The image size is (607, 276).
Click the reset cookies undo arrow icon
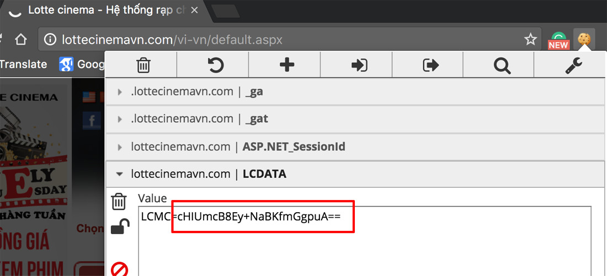coord(215,65)
